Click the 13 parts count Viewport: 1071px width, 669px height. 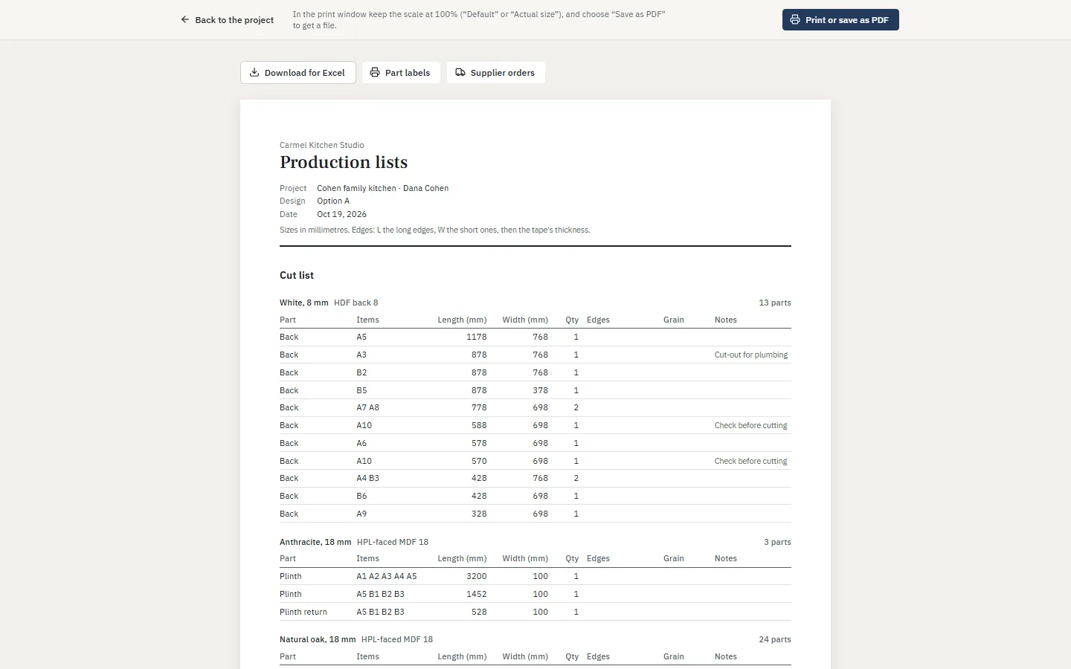click(775, 303)
